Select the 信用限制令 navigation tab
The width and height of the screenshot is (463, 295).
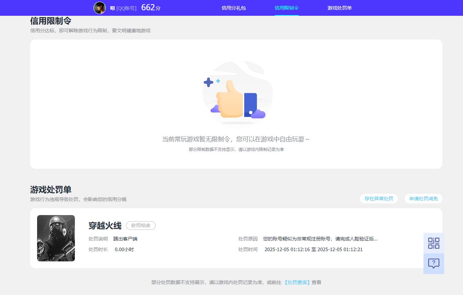coord(287,8)
